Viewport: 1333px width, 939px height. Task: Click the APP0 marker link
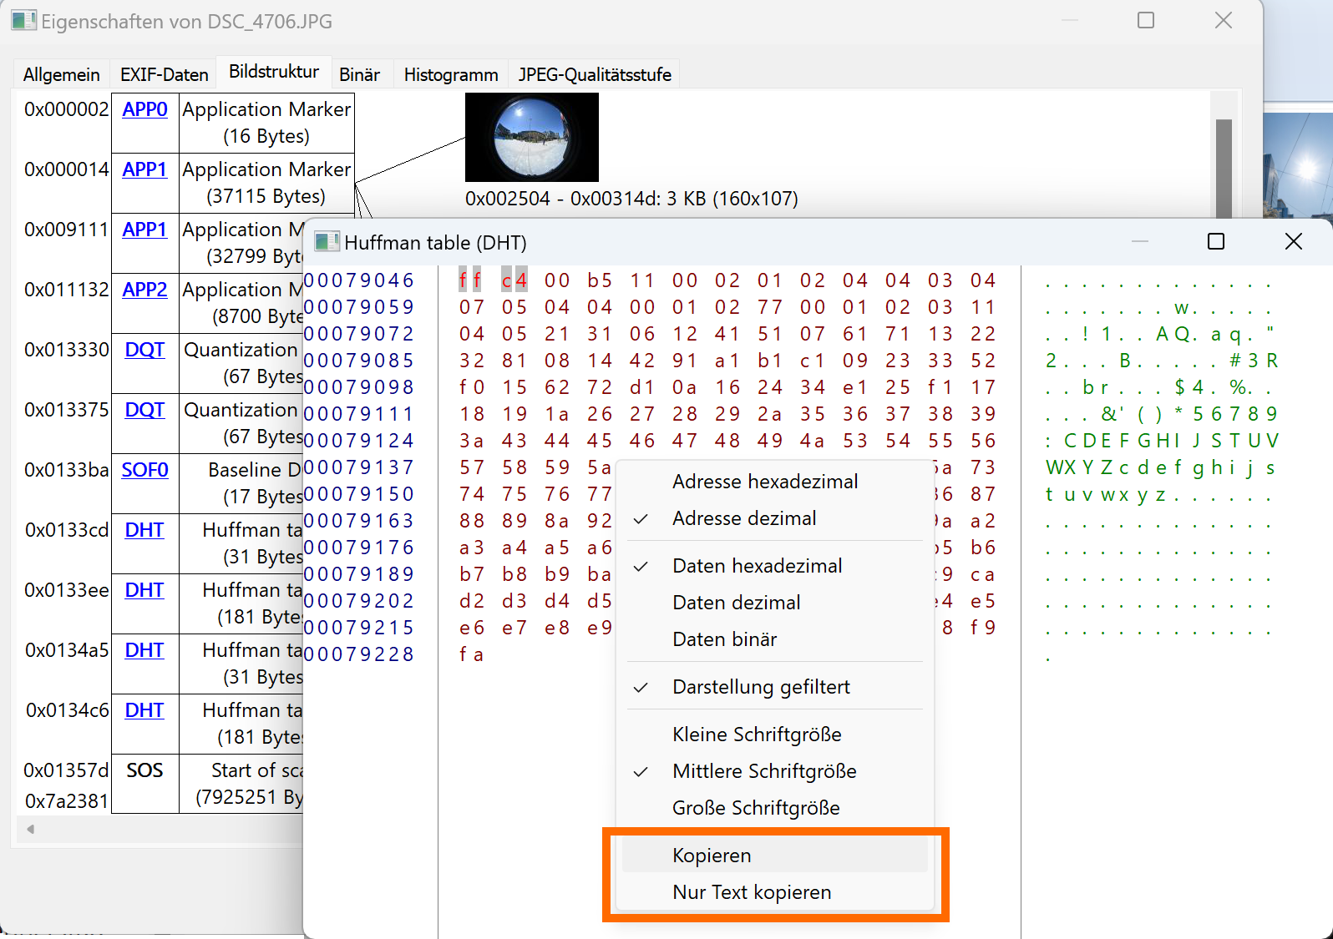coord(144,109)
